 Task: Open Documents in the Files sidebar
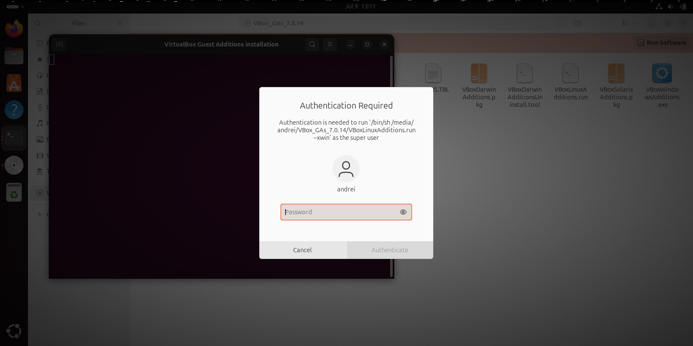point(40,91)
